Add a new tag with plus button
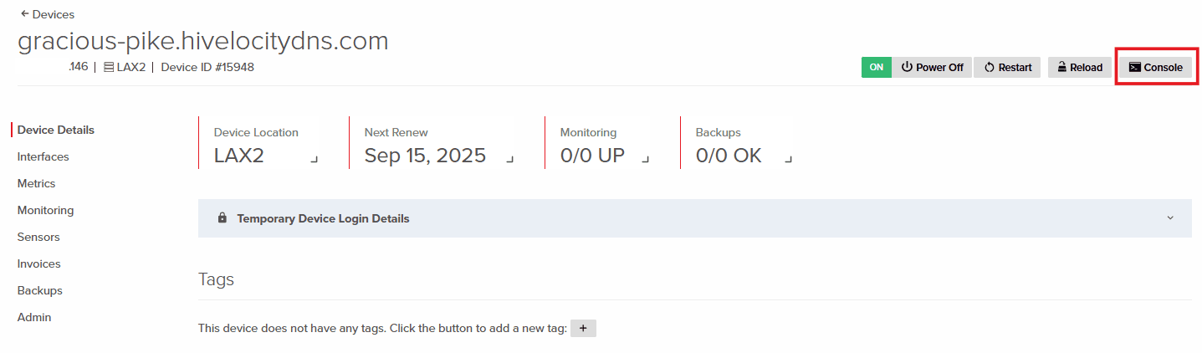The height and width of the screenshot is (353, 1202). click(x=582, y=329)
